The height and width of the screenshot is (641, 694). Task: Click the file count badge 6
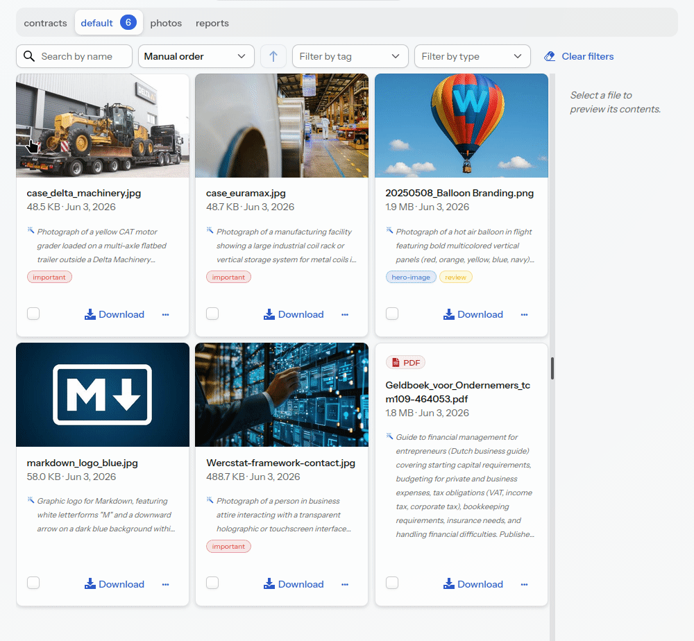128,22
